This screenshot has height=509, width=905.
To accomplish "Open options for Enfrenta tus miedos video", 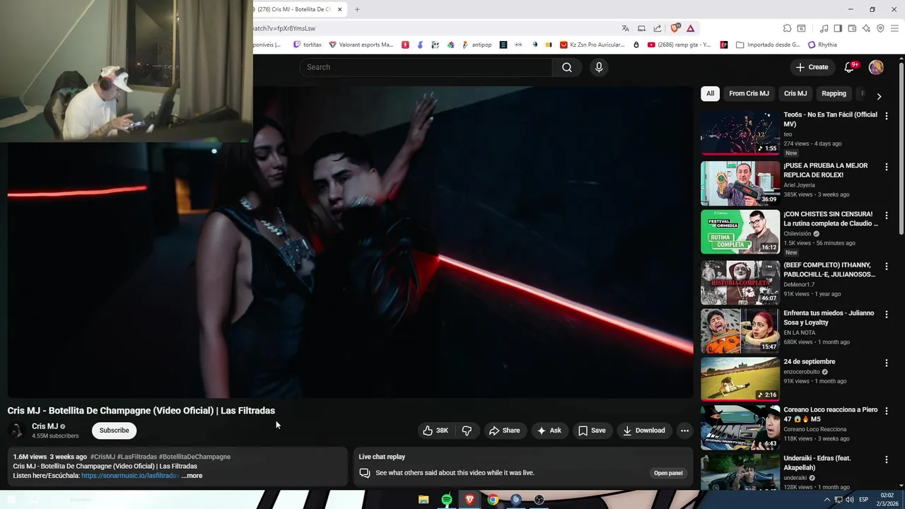I will [886, 314].
